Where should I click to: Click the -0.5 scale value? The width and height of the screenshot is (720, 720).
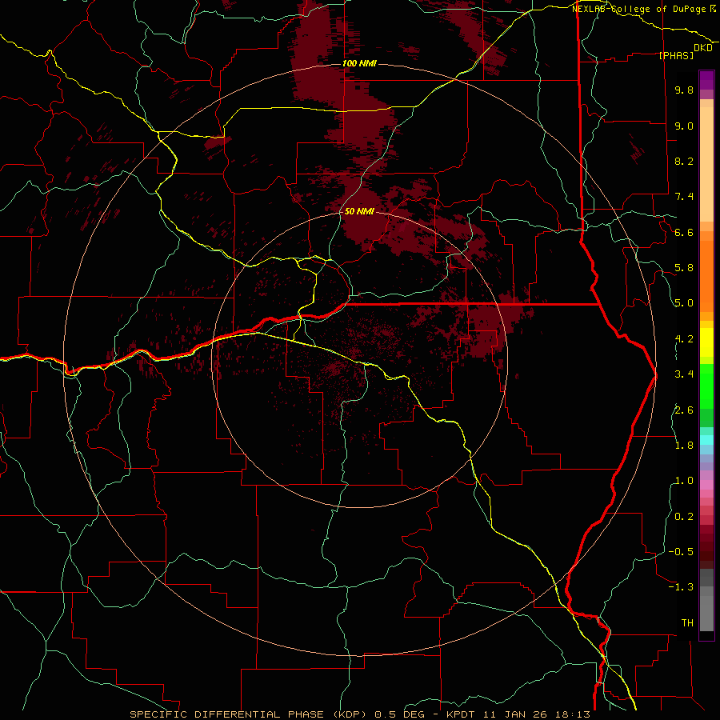click(x=681, y=551)
